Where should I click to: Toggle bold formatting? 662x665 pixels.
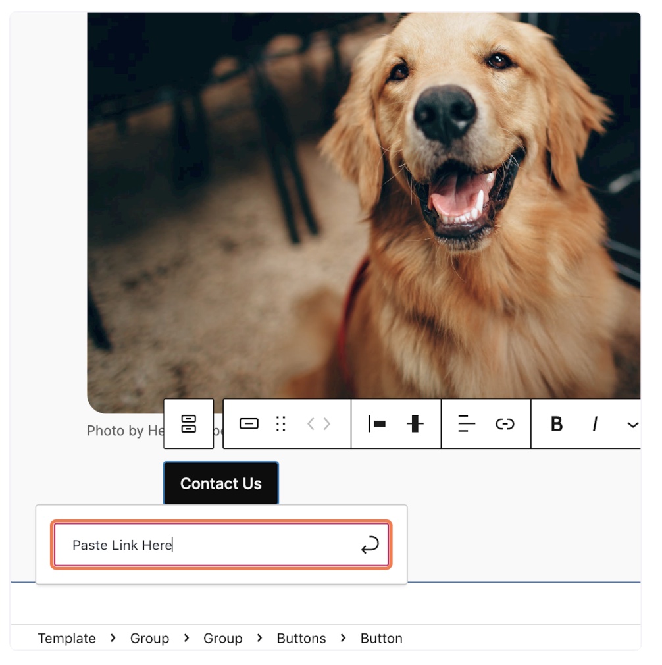coord(556,423)
